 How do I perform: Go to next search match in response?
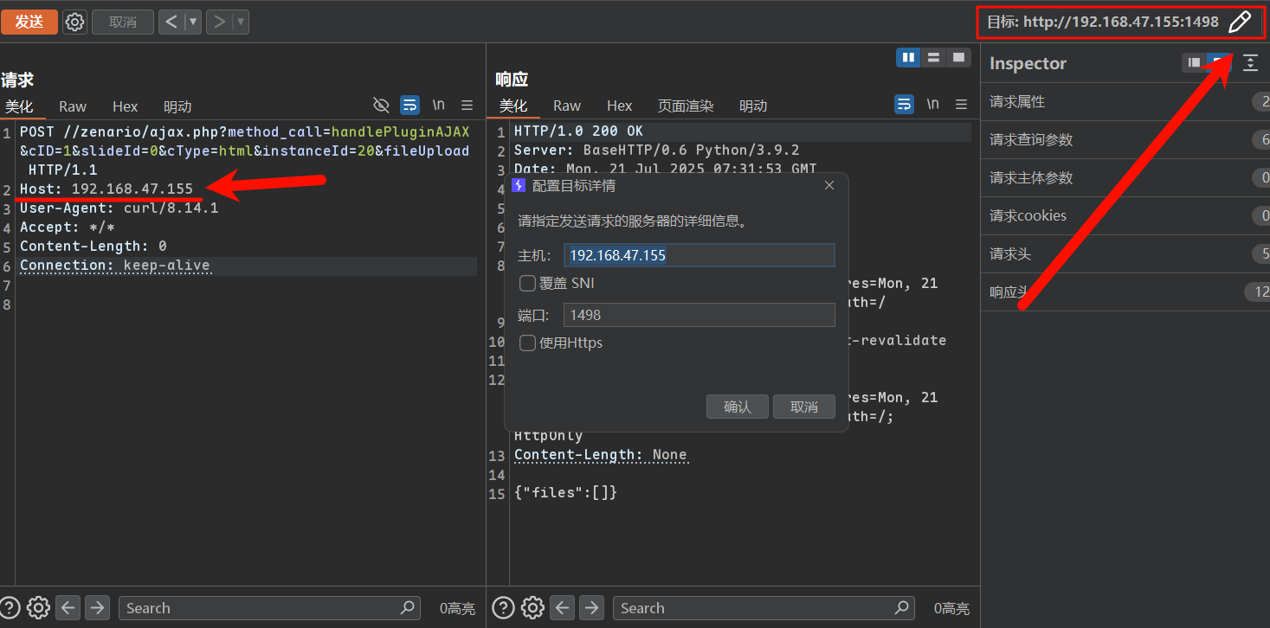591,607
